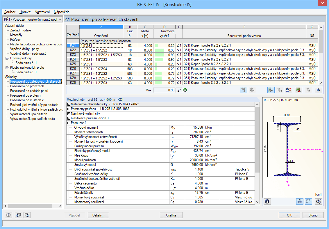Go to previous input window arrow icon
Image resolution: width=329 pixels, height=229 pixels.
(18, 215)
